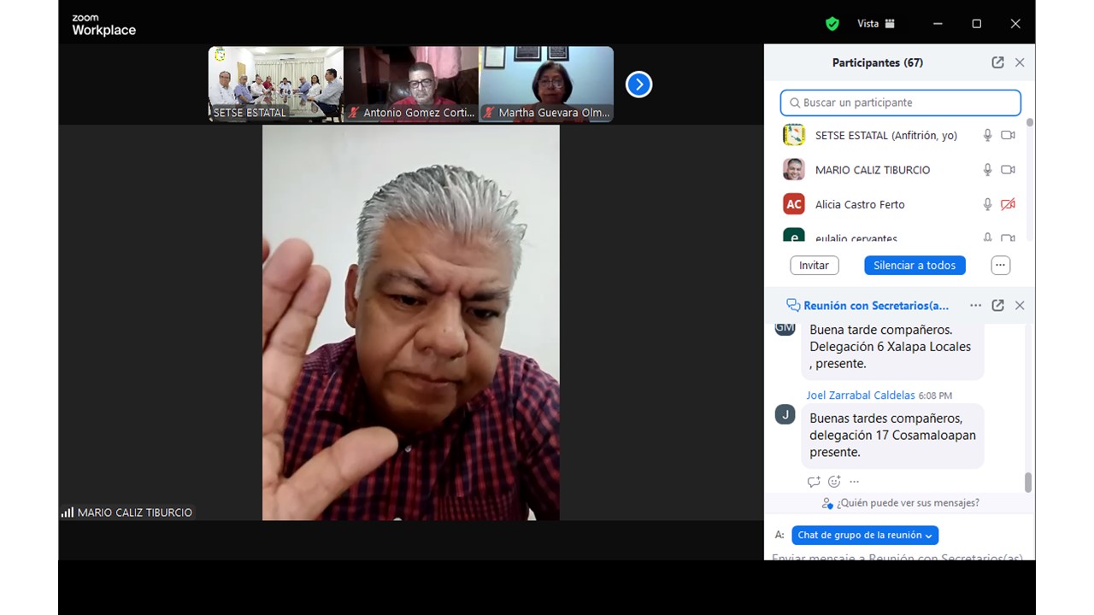Focus the 'Buscar un participante' search field
Image resolution: width=1094 pixels, height=615 pixels.
pos(901,102)
